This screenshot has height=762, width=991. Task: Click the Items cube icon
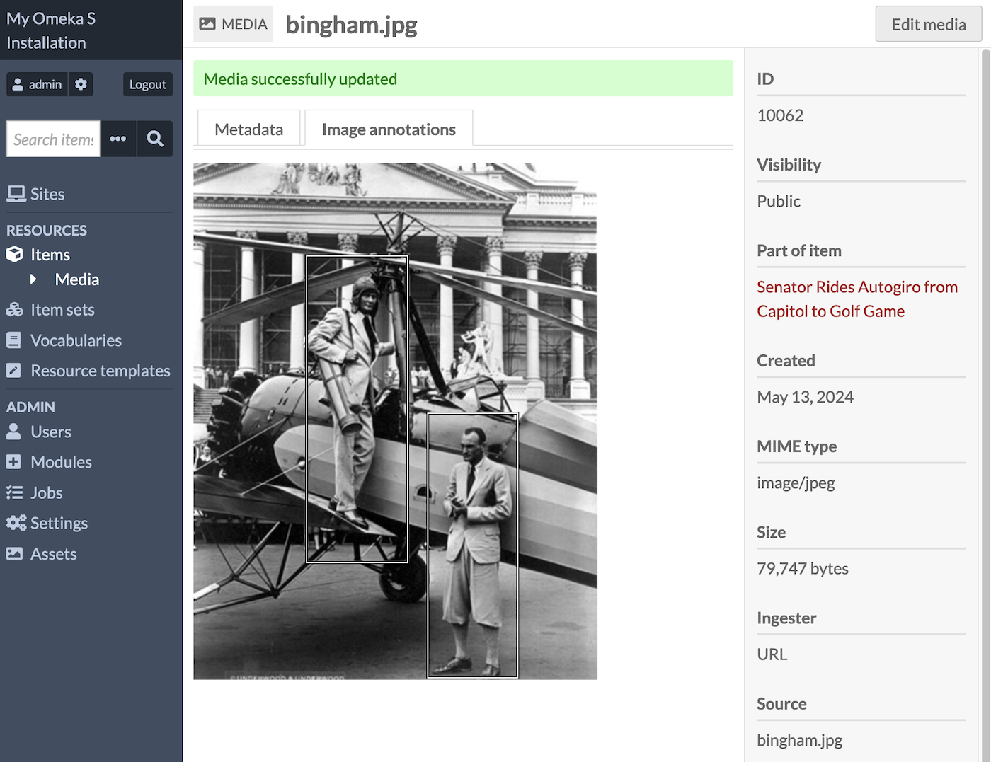(15, 255)
